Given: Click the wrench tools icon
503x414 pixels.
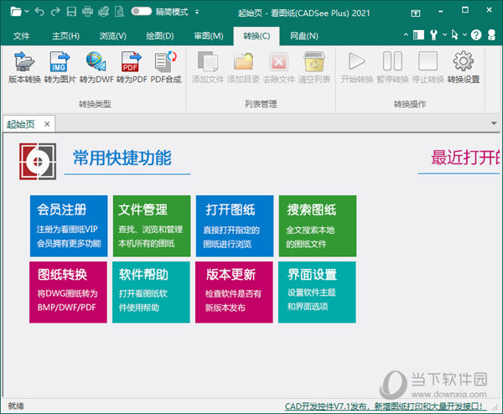Looking at the screenshot, I should (433, 34).
